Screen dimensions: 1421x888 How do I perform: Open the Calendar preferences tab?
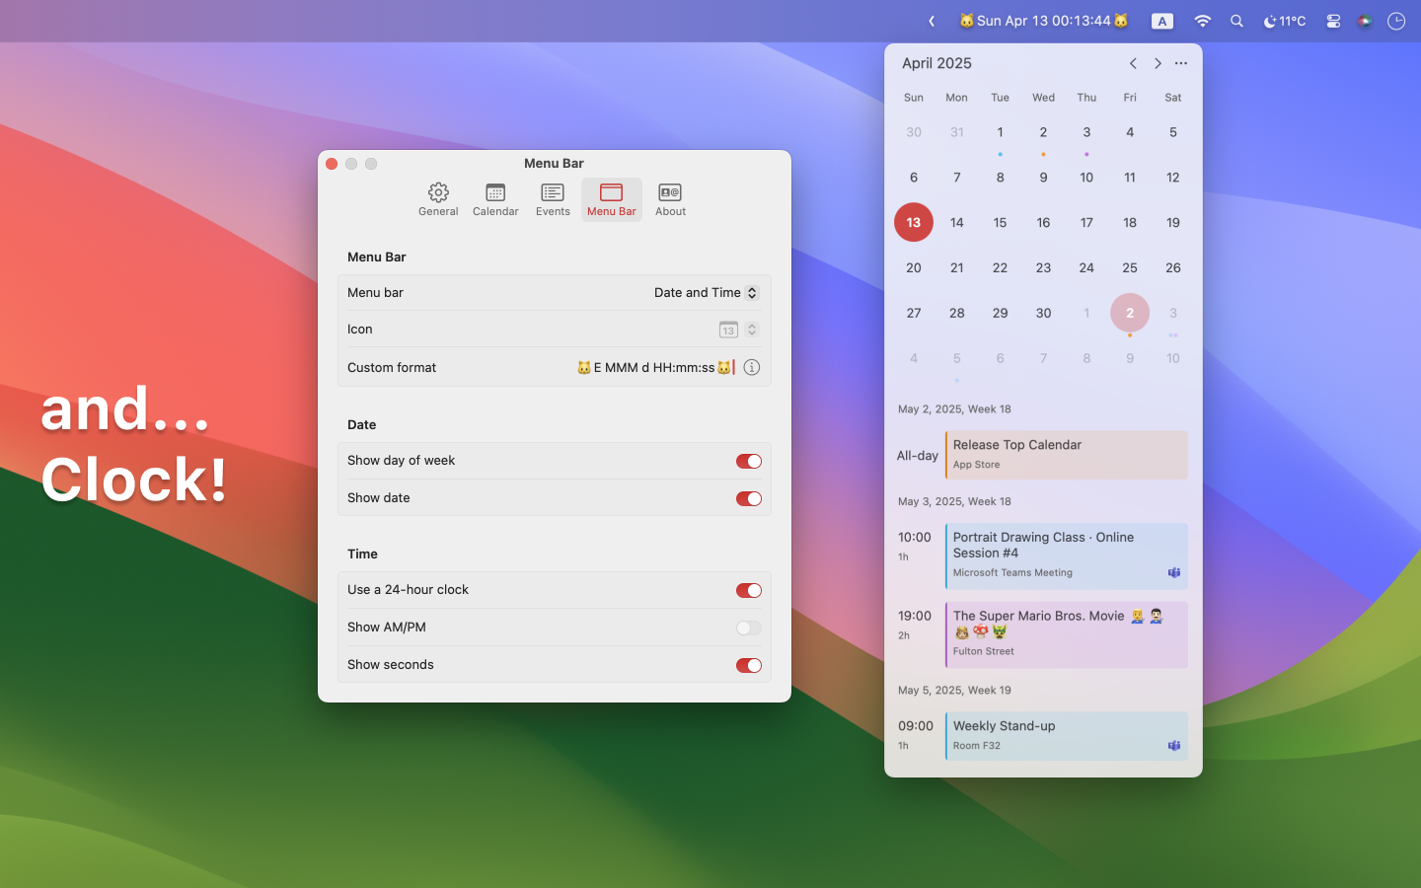click(495, 199)
